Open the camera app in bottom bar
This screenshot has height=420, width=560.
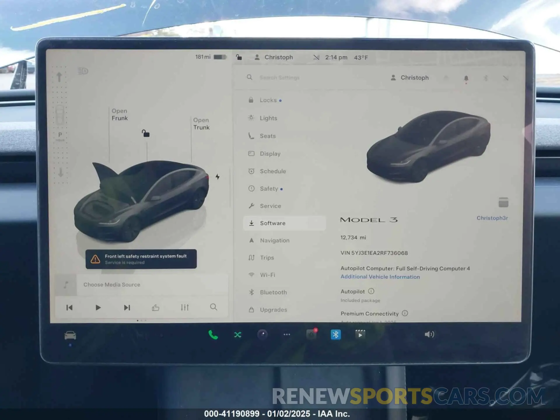click(x=262, y=335)
